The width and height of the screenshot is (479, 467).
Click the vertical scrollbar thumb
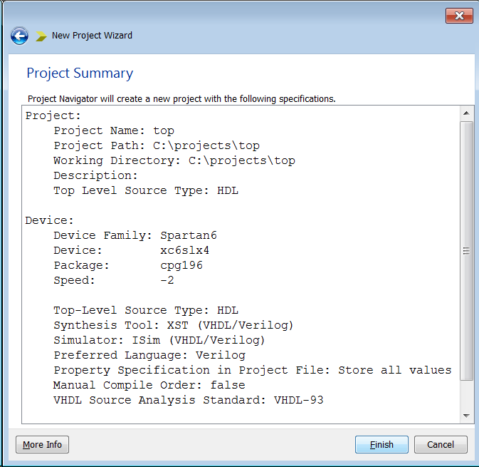click(467, 250)
